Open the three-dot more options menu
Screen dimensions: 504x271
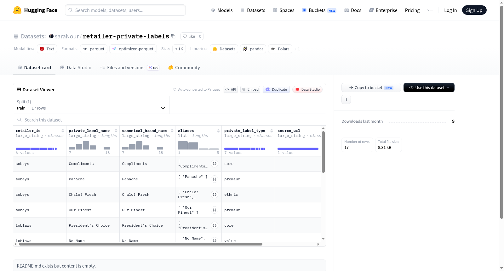(346, 99)
